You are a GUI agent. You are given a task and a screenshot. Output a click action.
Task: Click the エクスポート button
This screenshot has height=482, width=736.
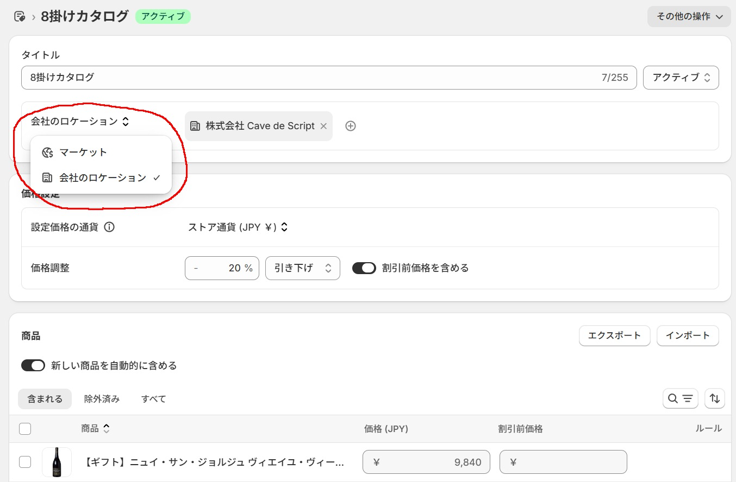(x=614, y=335)
